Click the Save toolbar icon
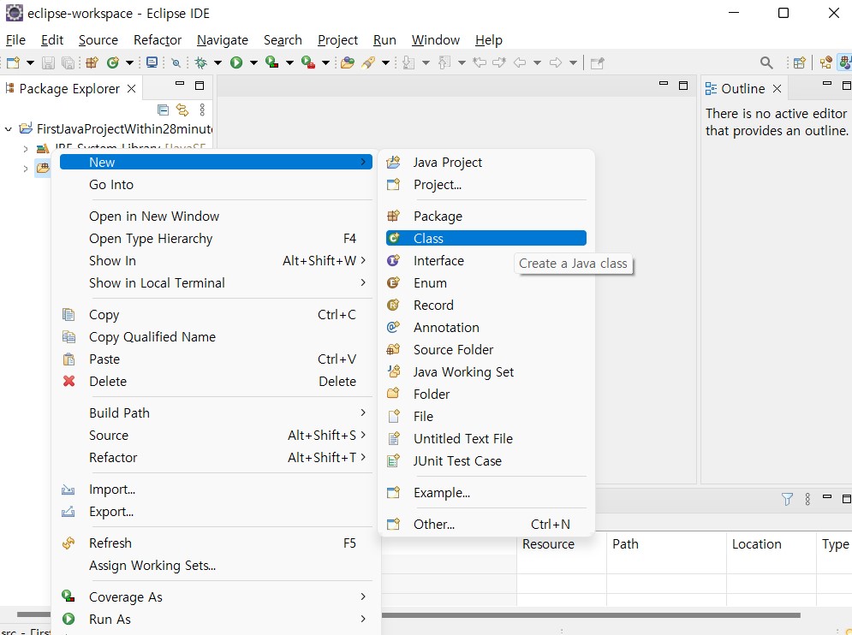This screenshot has height=635, width=852. [x=48, y=63]
